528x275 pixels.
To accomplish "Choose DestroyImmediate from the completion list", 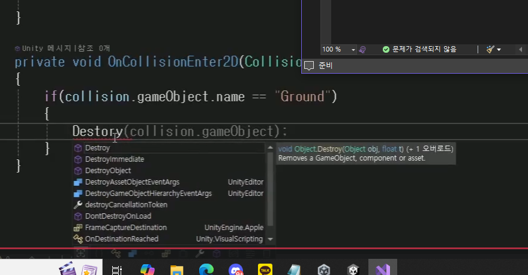I will pyautogui.click(x=169, y=159).
